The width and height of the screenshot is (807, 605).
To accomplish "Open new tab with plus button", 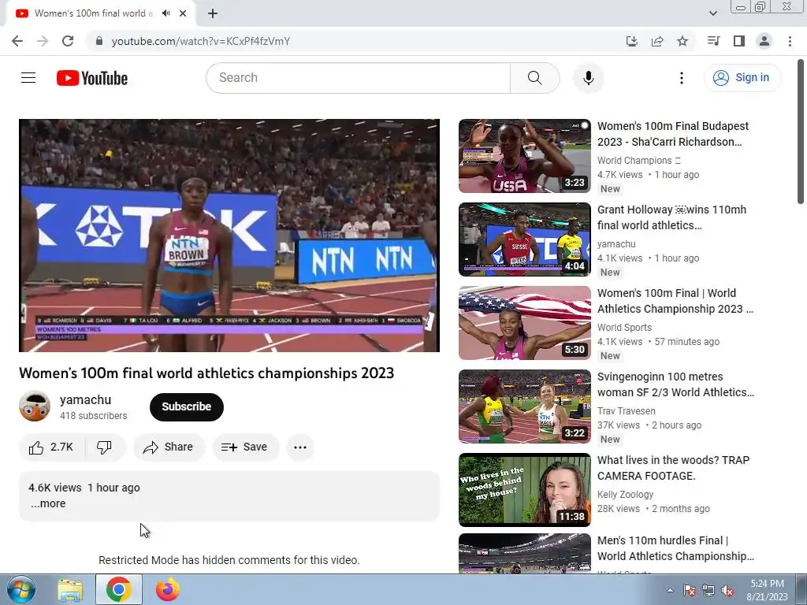I will tap(213, 13).
